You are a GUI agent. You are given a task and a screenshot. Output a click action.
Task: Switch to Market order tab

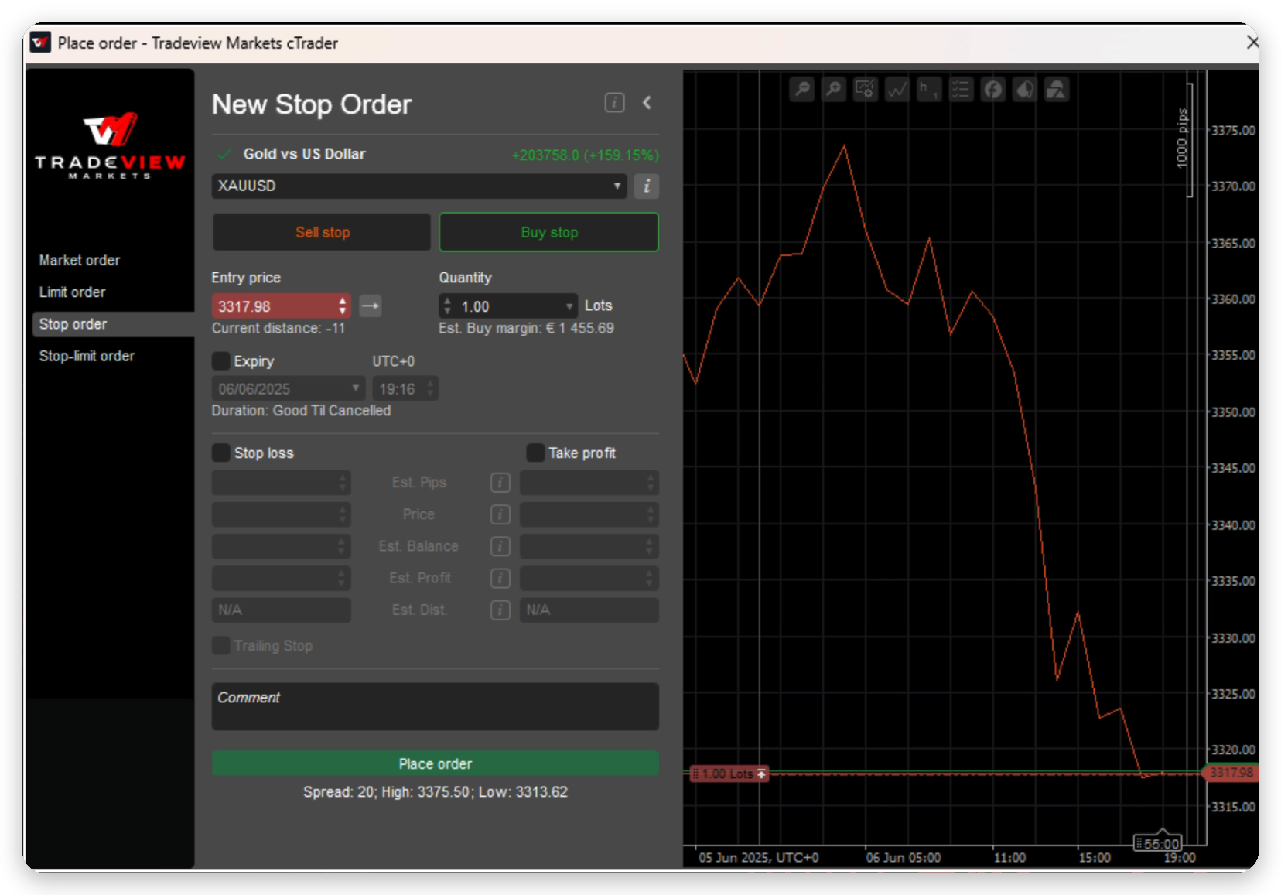80,261
